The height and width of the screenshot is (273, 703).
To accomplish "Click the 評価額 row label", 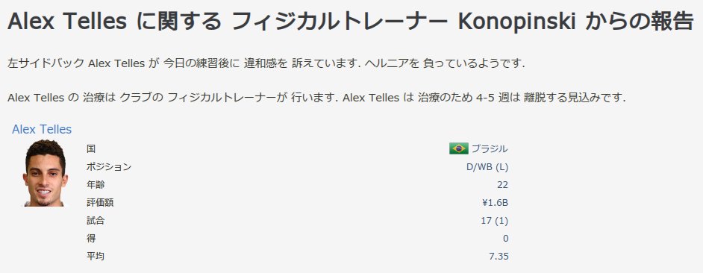I will point(100,203).
